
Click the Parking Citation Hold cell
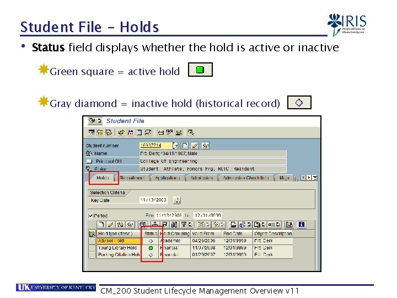pyautogui.click(x=119, y=254)
